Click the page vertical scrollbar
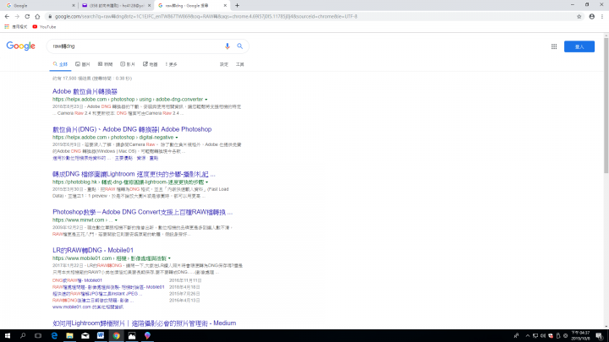Image resolution: width=609 pixels, height=342 pixels. coord(606,105)
